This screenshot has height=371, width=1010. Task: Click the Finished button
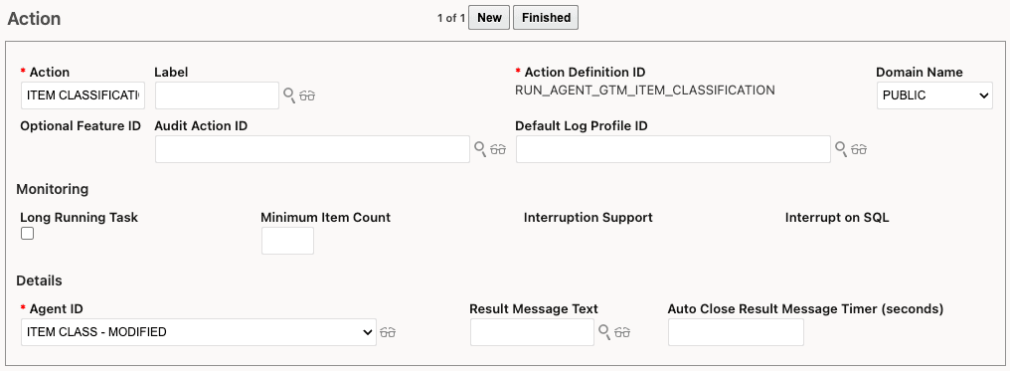click(546, 17)
